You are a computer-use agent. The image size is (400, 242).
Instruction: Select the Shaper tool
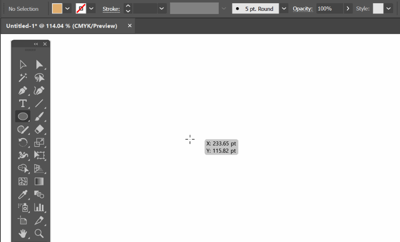tap(23, 129)
